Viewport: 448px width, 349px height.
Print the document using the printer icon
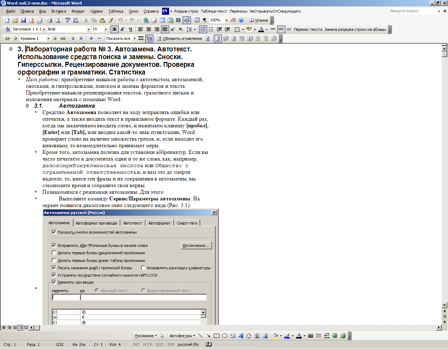pyautogui.click(x=49, y=20)
